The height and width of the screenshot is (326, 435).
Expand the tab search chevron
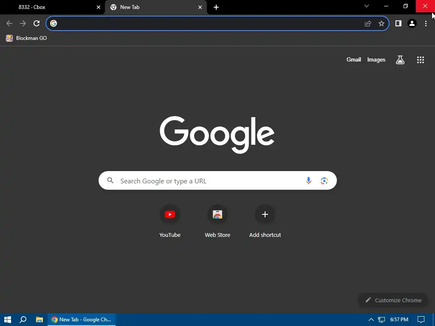click(x=367, y=6)
